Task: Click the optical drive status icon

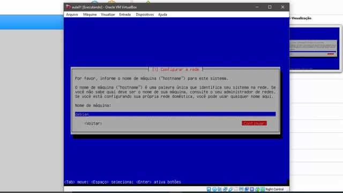Action: pos(214,189)
